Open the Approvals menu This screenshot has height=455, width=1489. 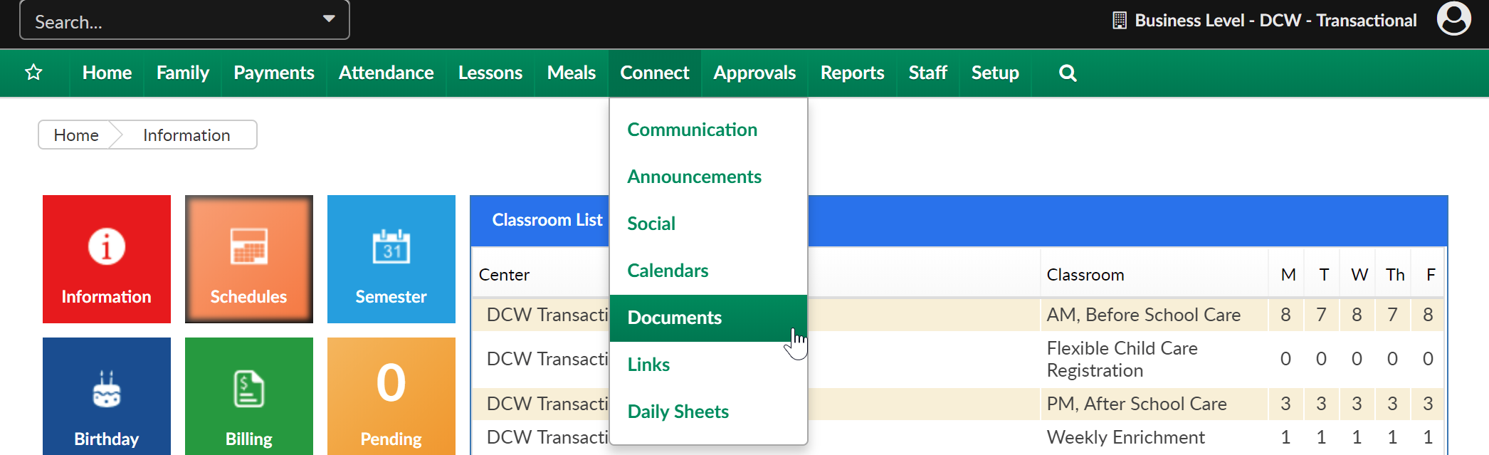(x=754, y=73)
